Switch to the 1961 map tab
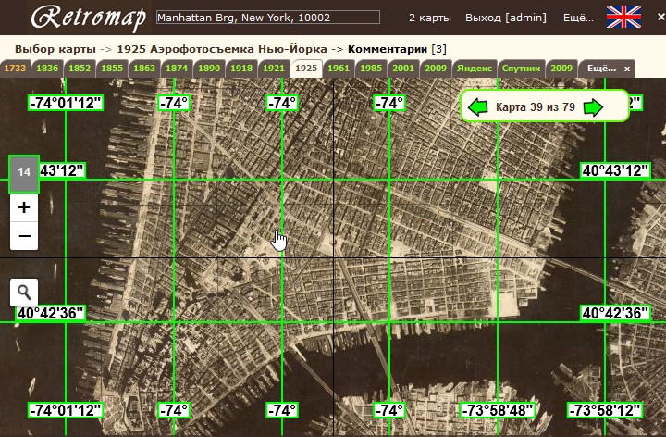This screenshot has width=666, height=437. (339, 69)
